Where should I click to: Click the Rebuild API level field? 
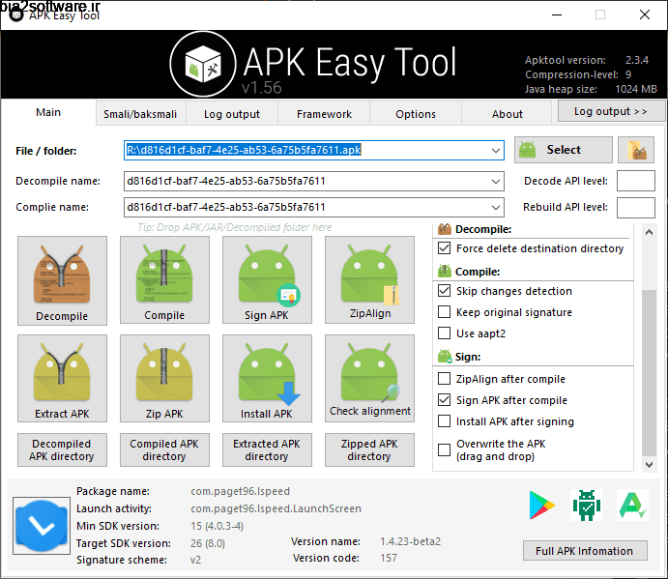point(636,208)
